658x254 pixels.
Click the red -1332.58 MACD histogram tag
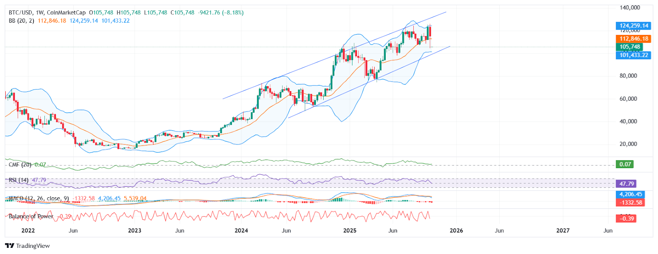coord(629,203)
